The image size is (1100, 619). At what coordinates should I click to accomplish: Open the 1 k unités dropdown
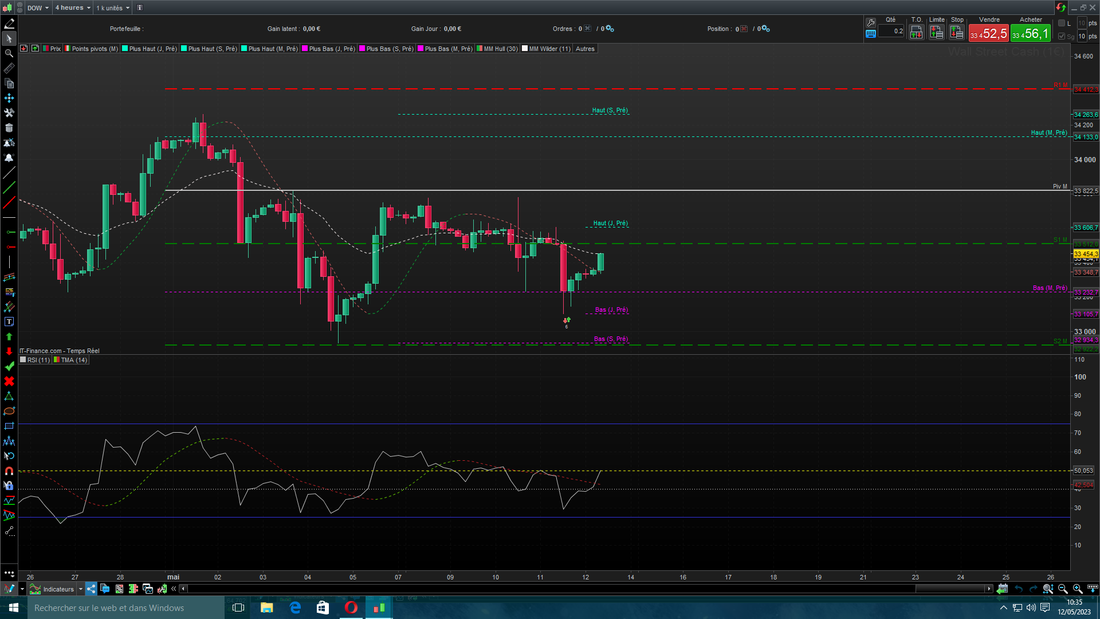point(112,8)
